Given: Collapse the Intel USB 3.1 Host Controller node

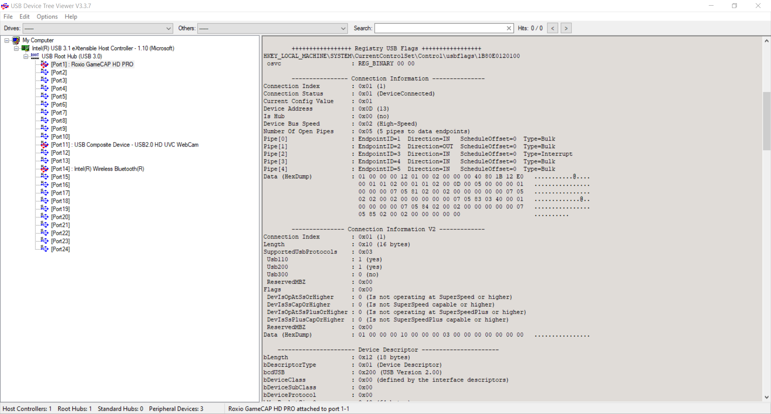Looking at the screenshot, I should tap(16, 48).
